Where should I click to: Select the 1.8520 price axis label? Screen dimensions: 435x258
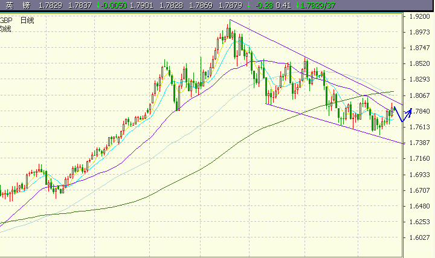pyautogui.click(x=419, y=64)
